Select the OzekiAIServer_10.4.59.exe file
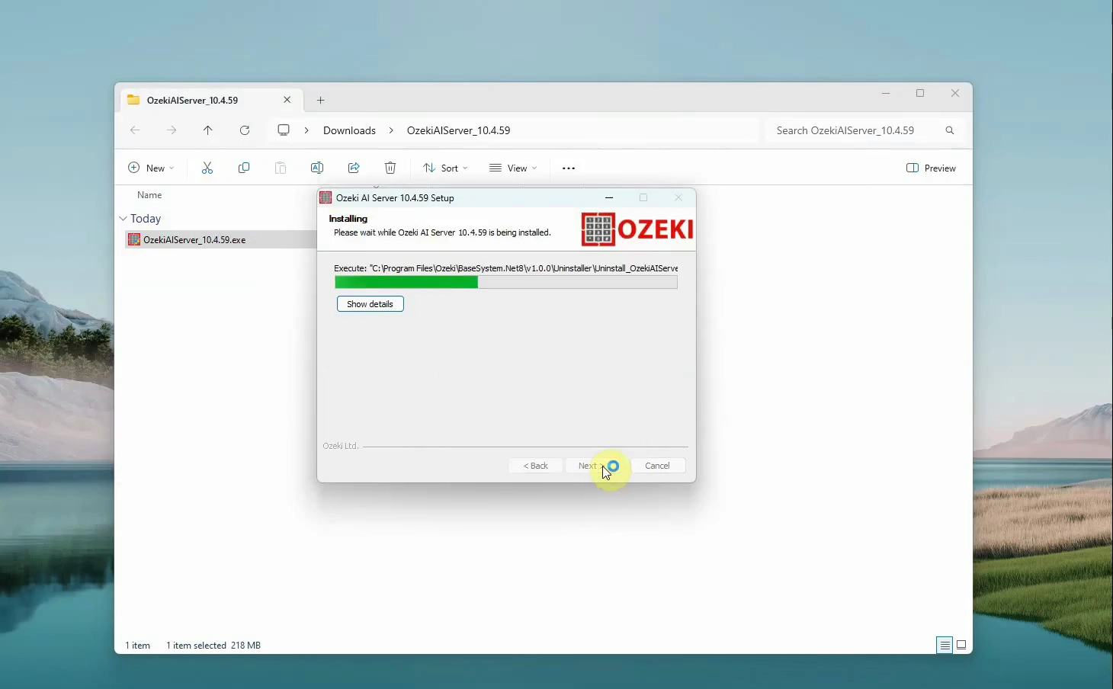Viewport: 1113px width, 689px height. [x=220, y=239]
